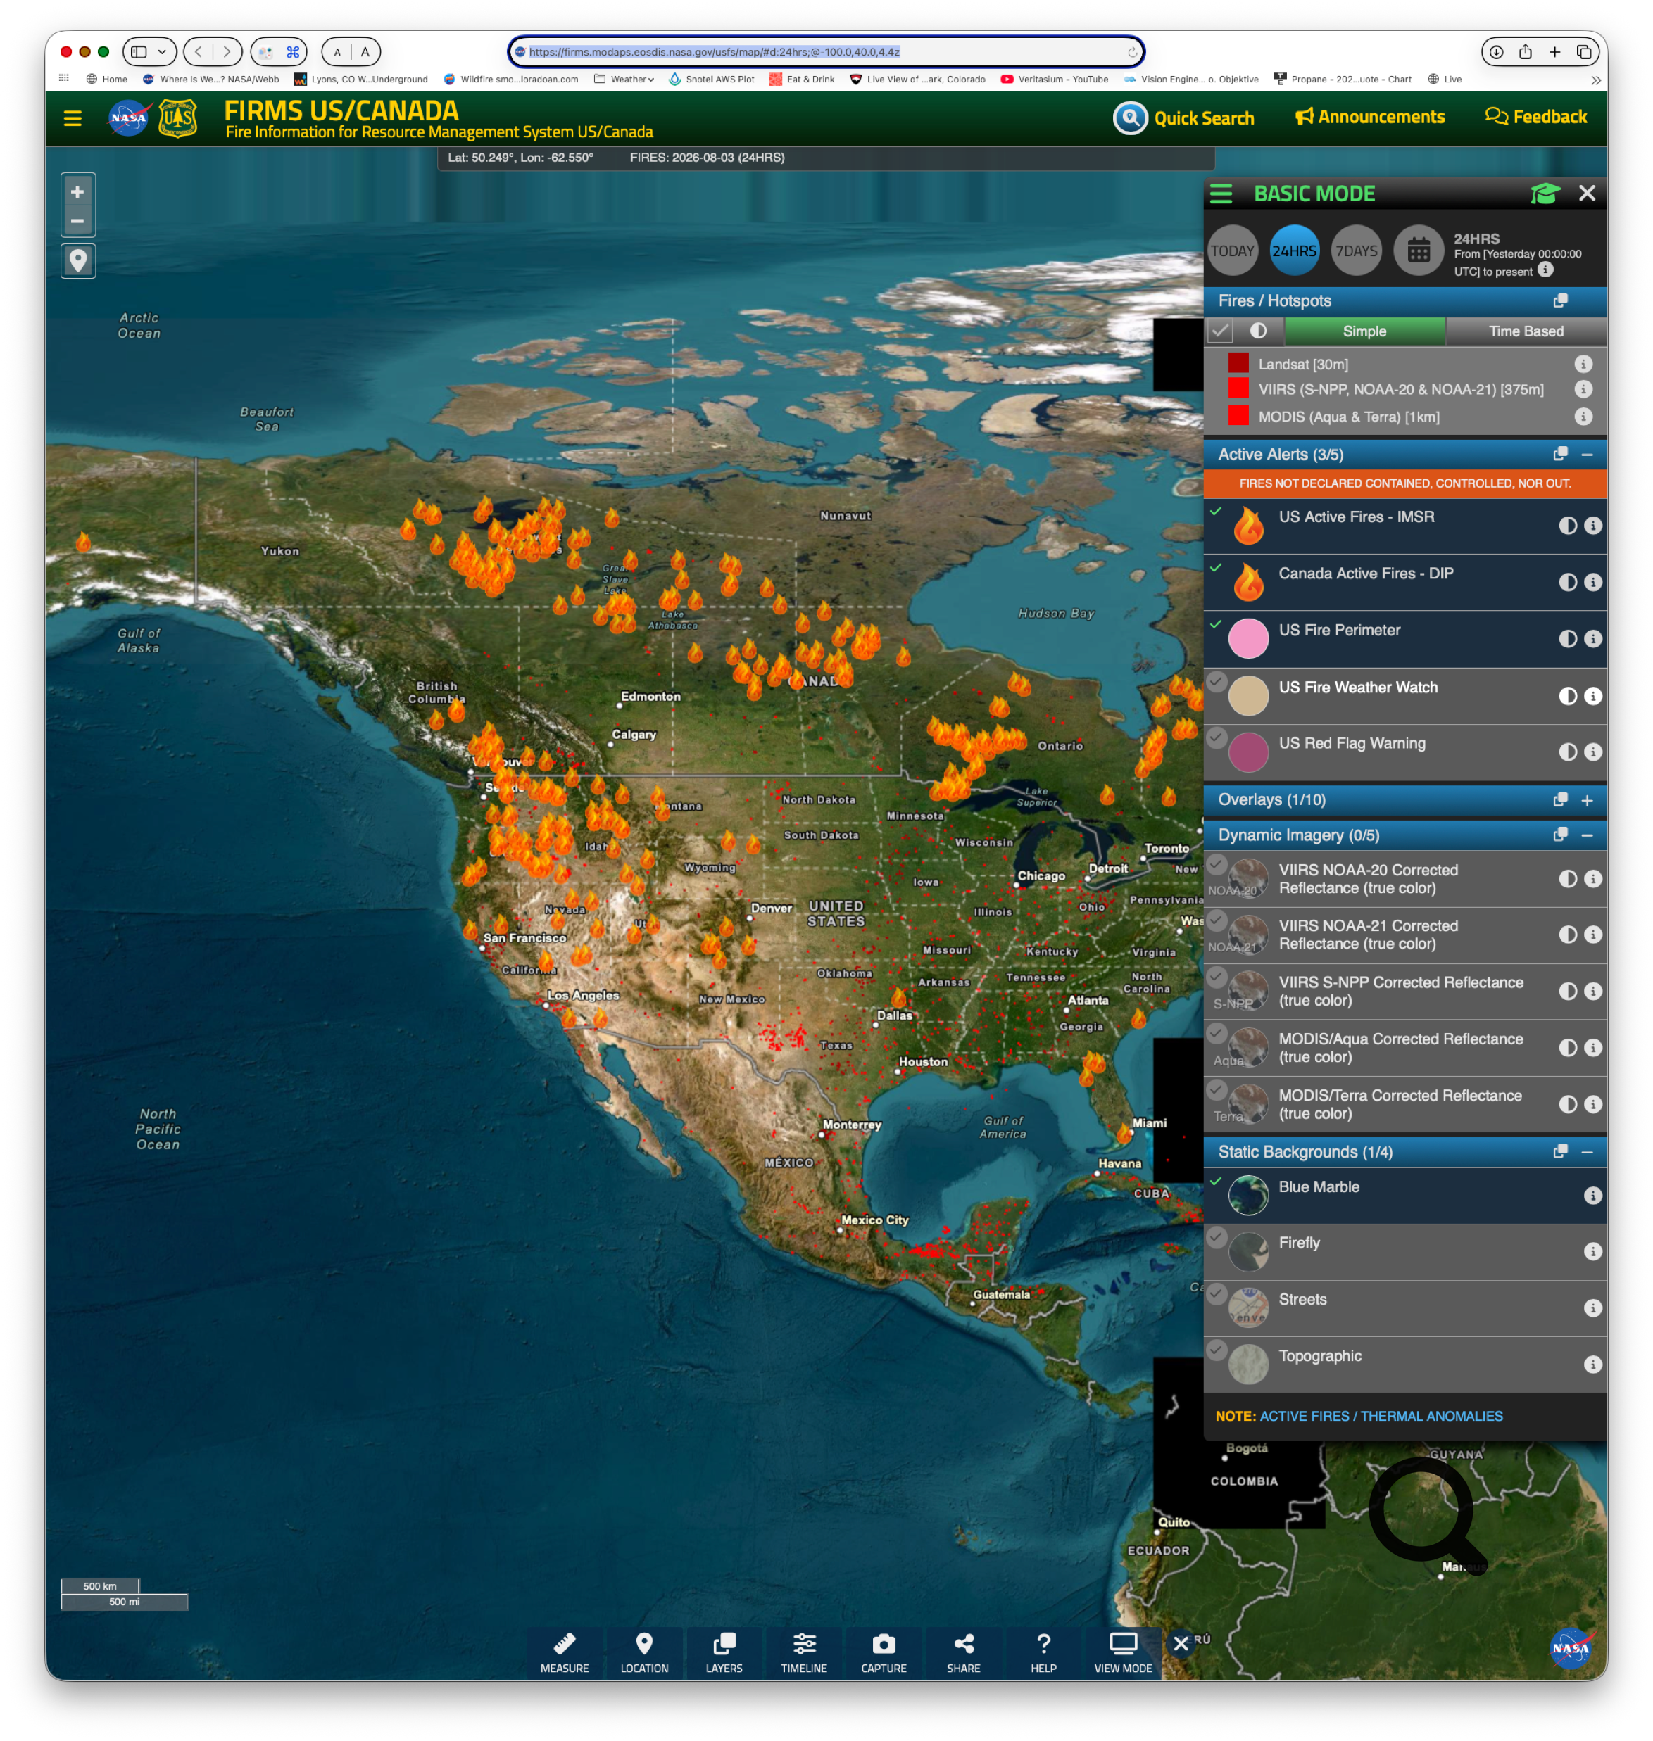Collapse the Active Alerts section
The image size is (1653, 1741).
pyautogui.click(x=1587, y=455)
